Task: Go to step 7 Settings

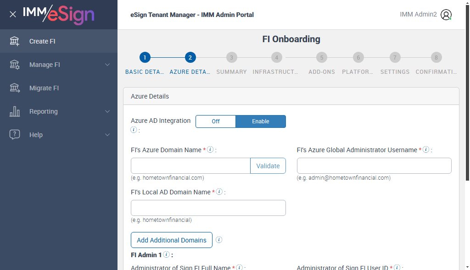Action: (395, 57)
